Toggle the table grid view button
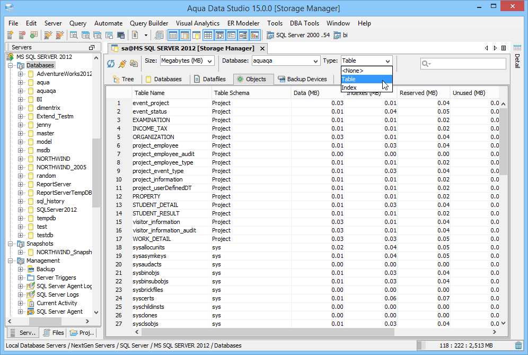 (x=208, y=35)
